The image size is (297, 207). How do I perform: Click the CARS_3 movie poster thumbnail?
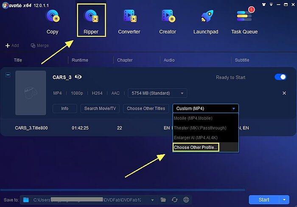point(31,93)
